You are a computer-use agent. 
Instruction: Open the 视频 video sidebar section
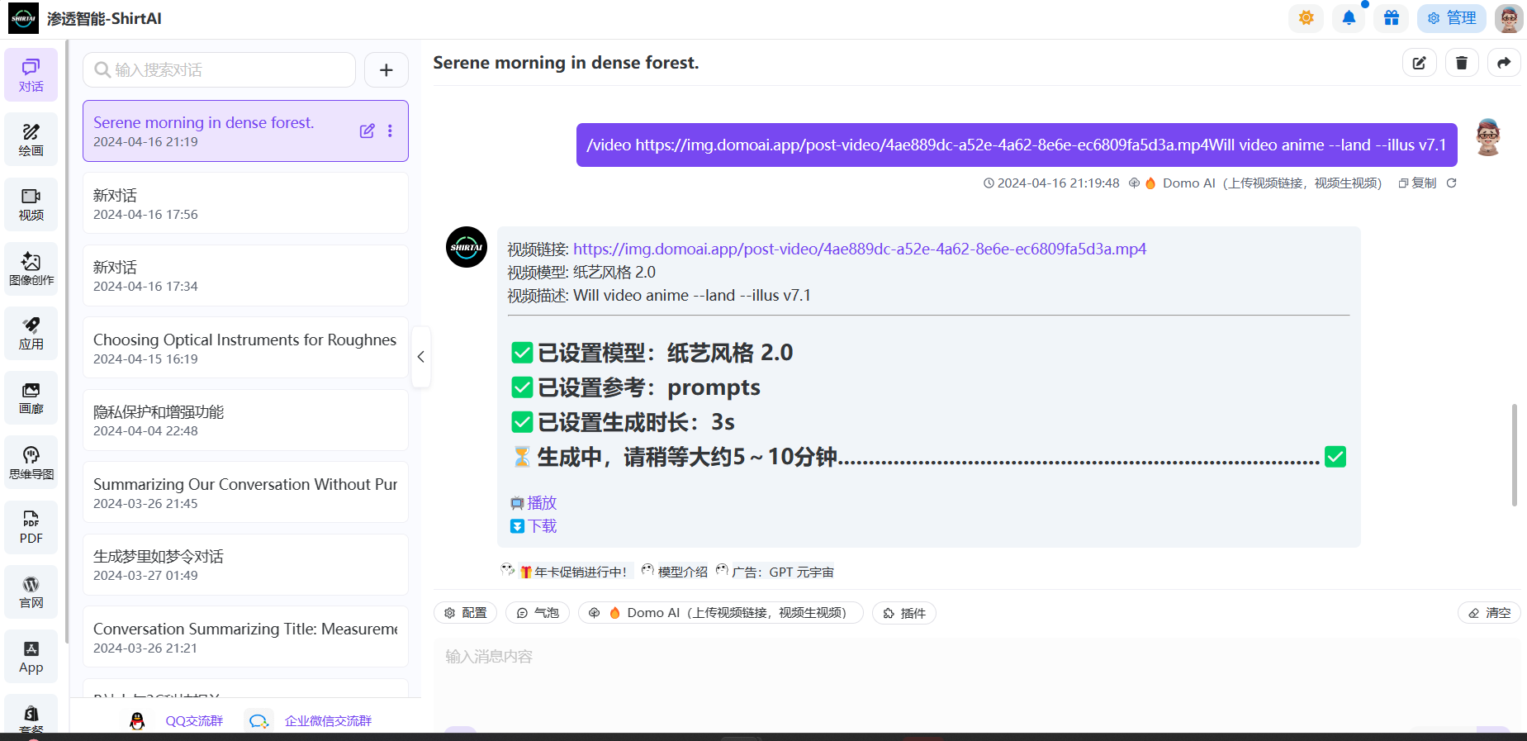(31, 204)
